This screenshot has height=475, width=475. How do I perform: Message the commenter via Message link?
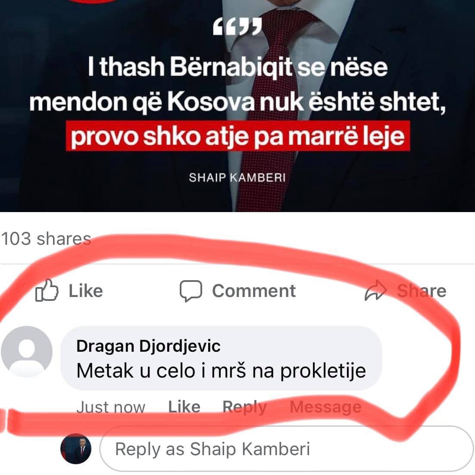pyautogui.click(x=326, y=407)
